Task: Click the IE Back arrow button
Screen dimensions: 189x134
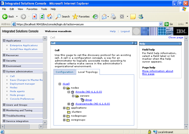Action: (5, 16)
